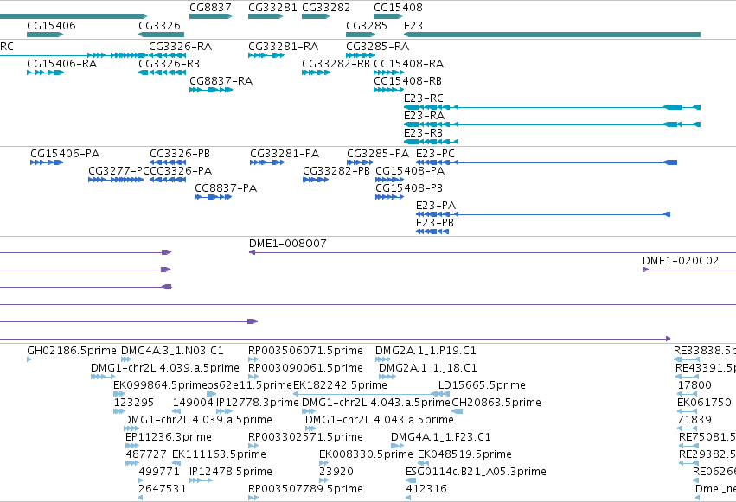This screenshot has width=736, height=502.
Task: Select EST DMG2A.1_1.P19.C1
Action: pyautogui.click(x=383, y=359)
